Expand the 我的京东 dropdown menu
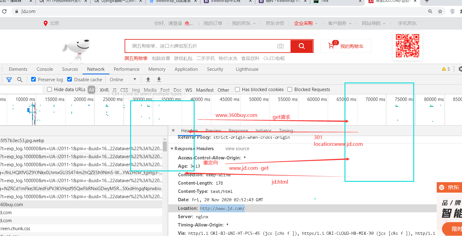 244,23
